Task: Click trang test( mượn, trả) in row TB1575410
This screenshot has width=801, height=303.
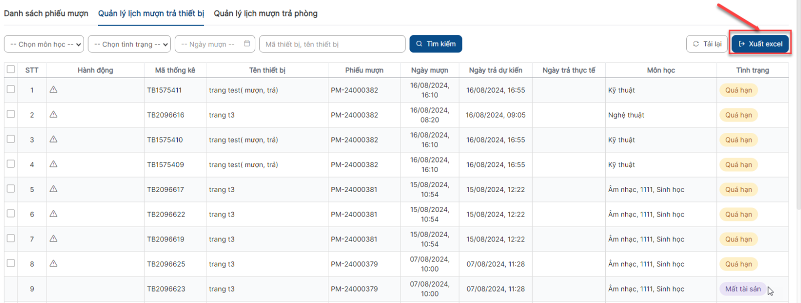Action: 243,140
